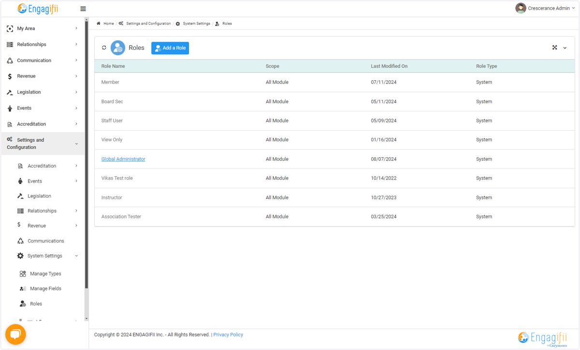Click the Manage Types icon

tap(23, 274)
